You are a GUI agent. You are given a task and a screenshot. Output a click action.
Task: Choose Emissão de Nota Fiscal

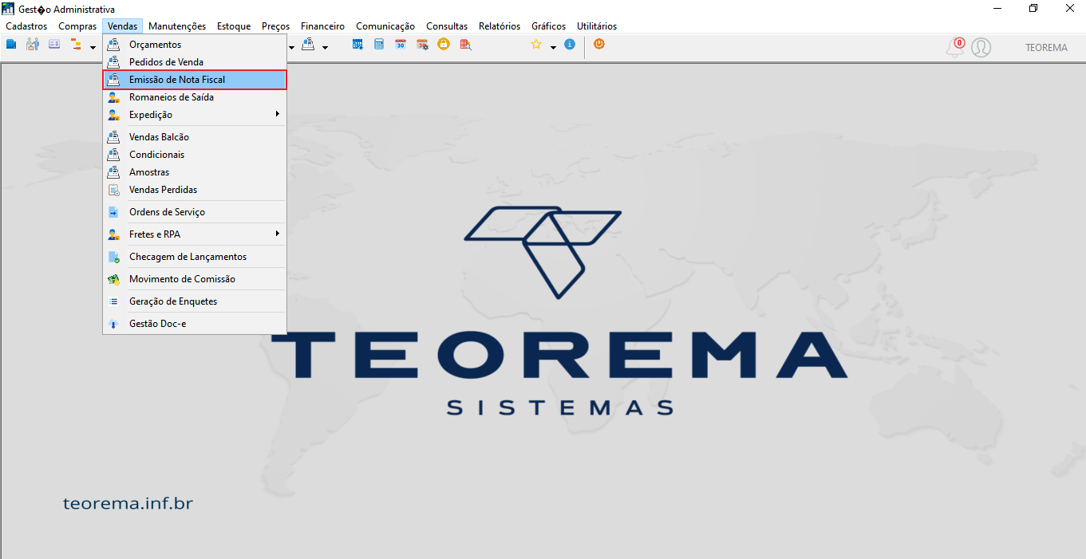pyautogui.click(x=195, y=80)
